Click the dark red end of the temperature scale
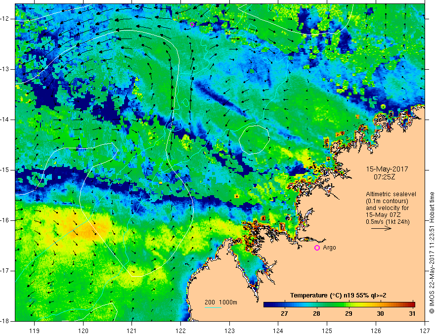435x336 pixels. [412, 305]
